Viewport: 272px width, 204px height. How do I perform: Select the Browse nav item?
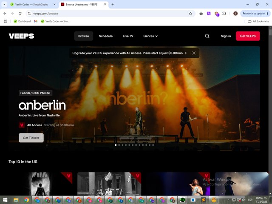[x=84, y=36]
